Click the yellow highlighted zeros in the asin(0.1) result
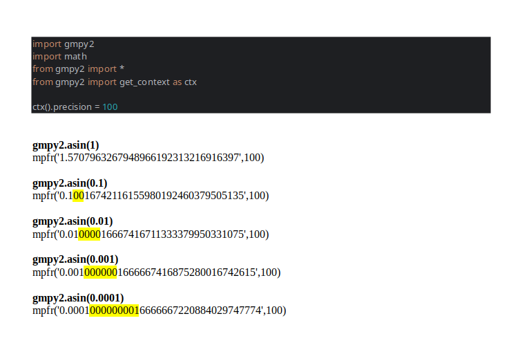 point(79,196)
